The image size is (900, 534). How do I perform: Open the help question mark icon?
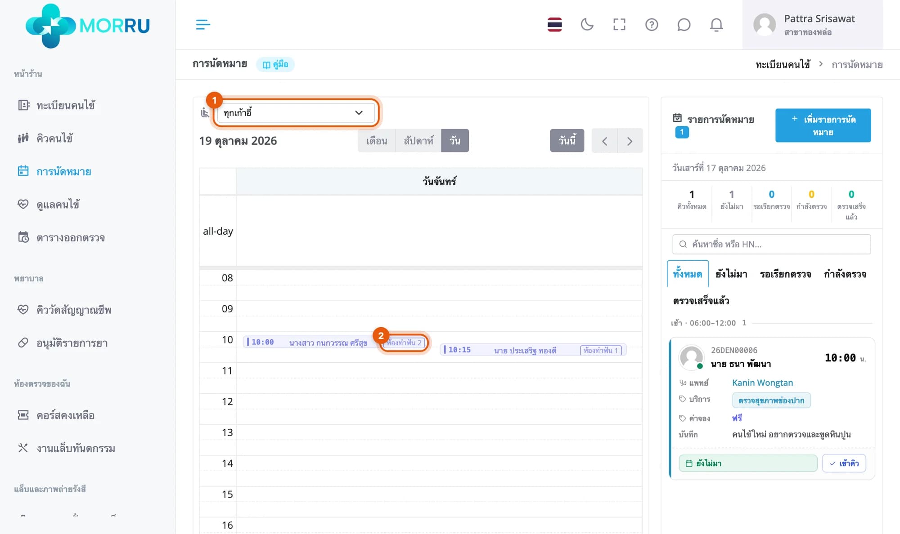coord(652,24)
